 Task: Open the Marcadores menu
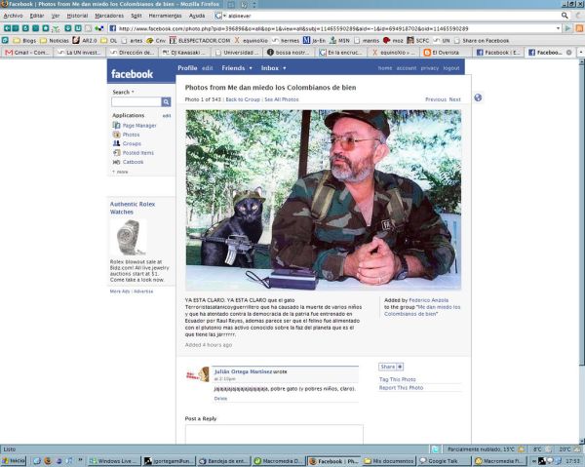[x=109, y=16]
